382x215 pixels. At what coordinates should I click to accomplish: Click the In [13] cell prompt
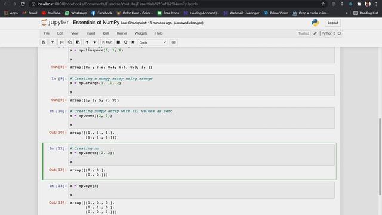(x=58, y=186)
